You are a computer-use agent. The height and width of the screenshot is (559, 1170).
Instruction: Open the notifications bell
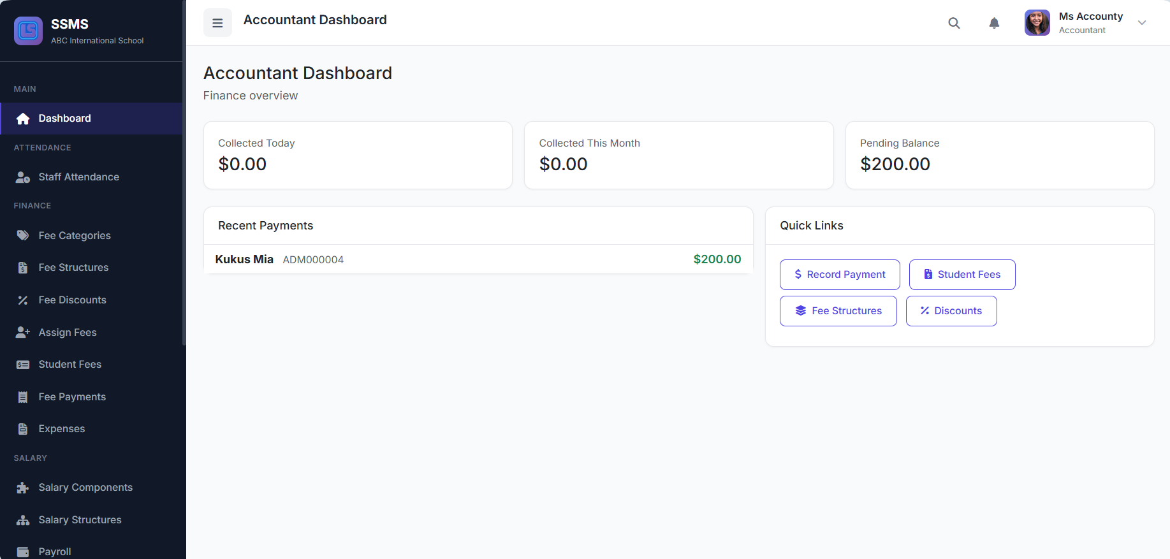pyautogui.click(x=994, y=23)
